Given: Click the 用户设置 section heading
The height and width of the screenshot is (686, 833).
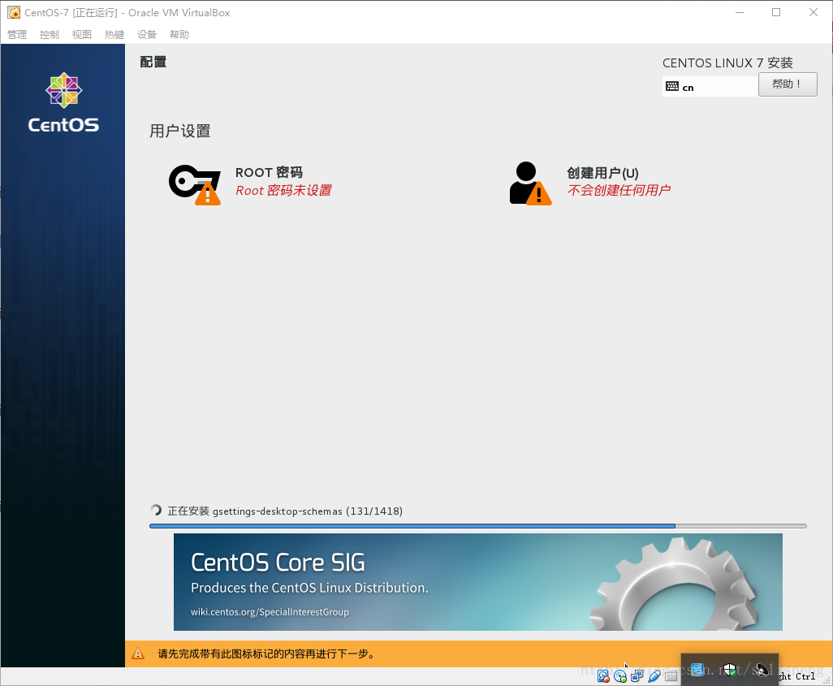Looking at the screenshot, I should point(180,131).
